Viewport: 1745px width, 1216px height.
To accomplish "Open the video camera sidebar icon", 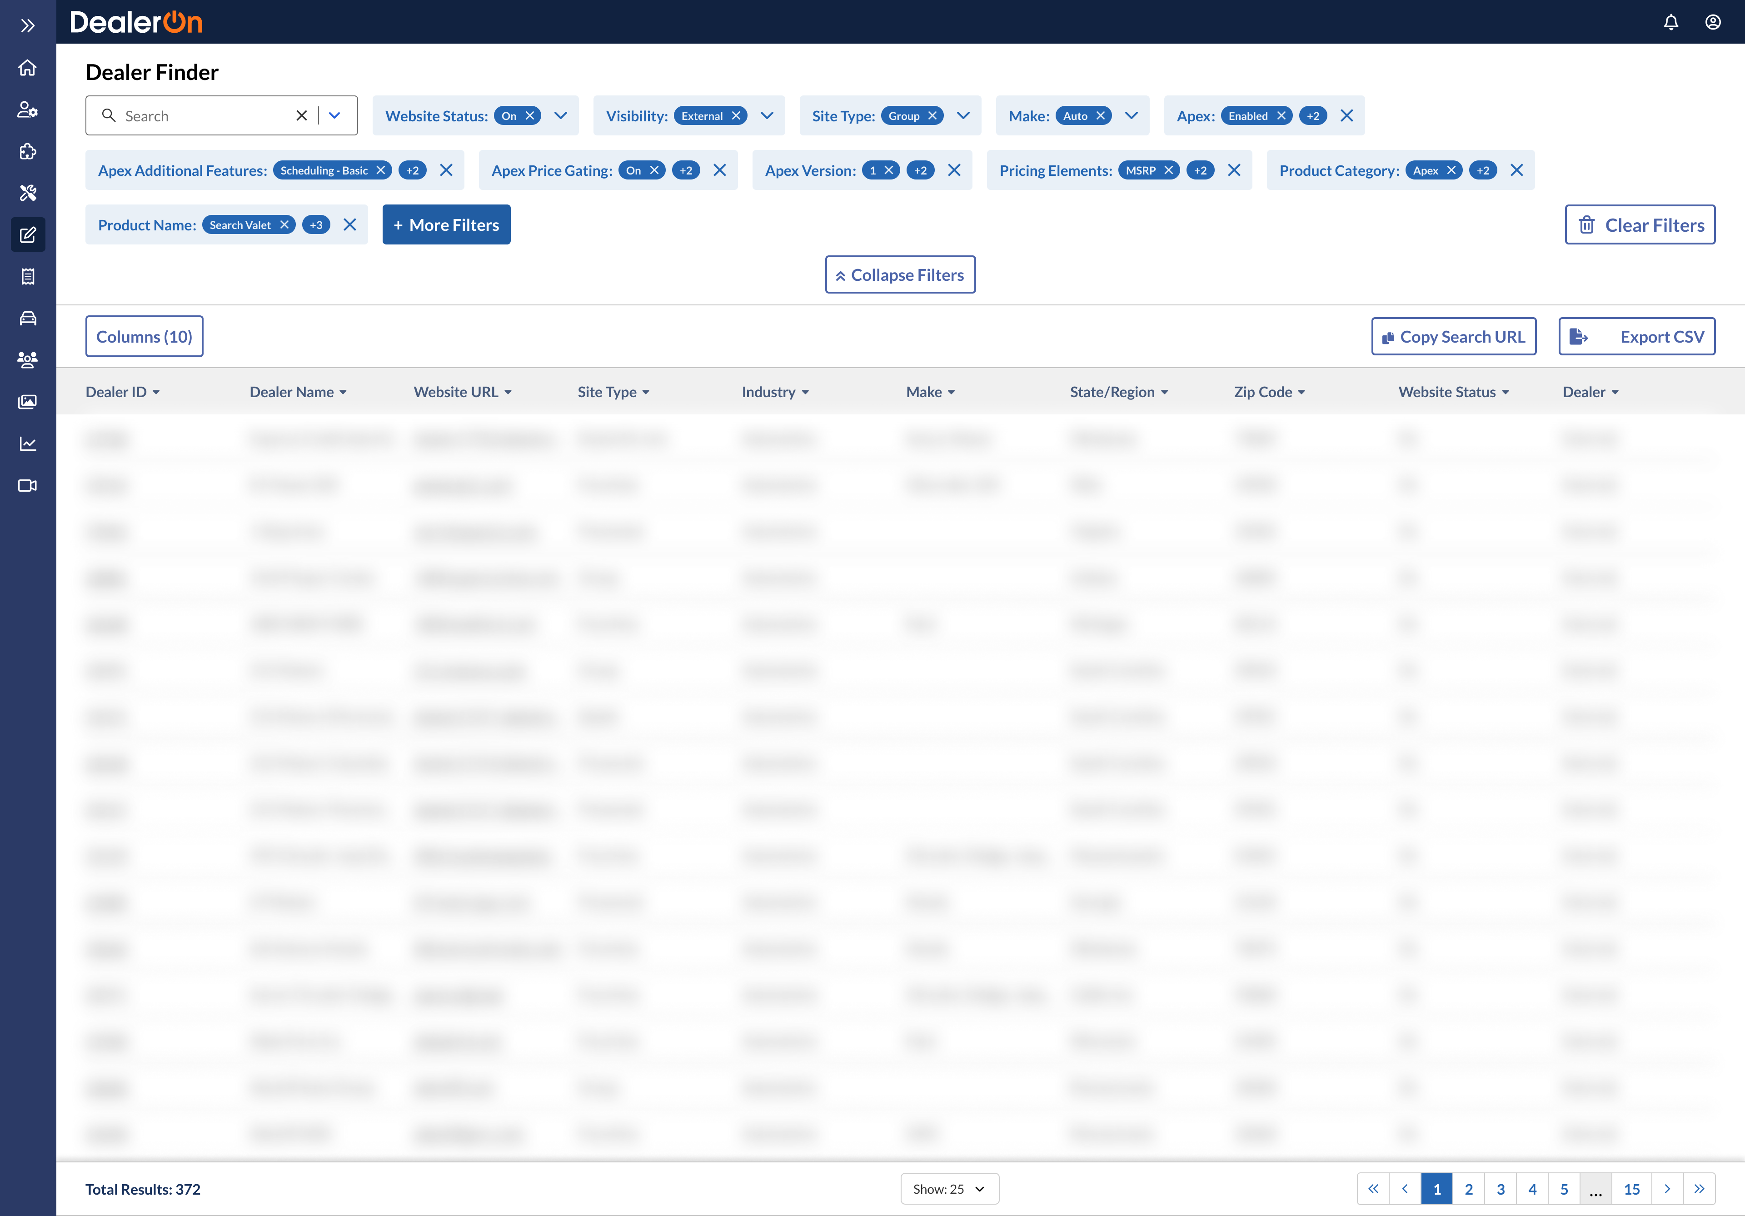I will pyautogui.click(x=27, y=486).
